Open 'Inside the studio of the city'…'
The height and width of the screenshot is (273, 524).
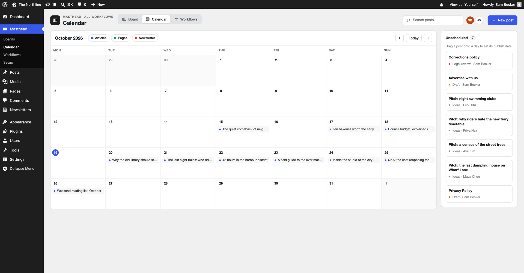[354, 160]
